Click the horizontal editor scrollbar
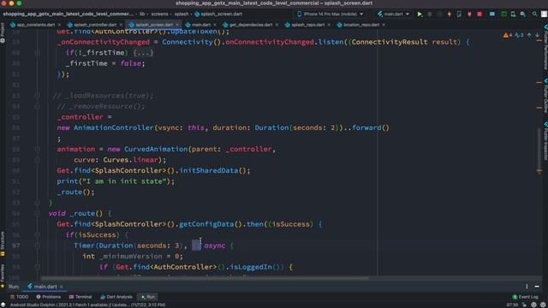Image resolution: width=548 pixels, height=308 pixels. point(205,278)
